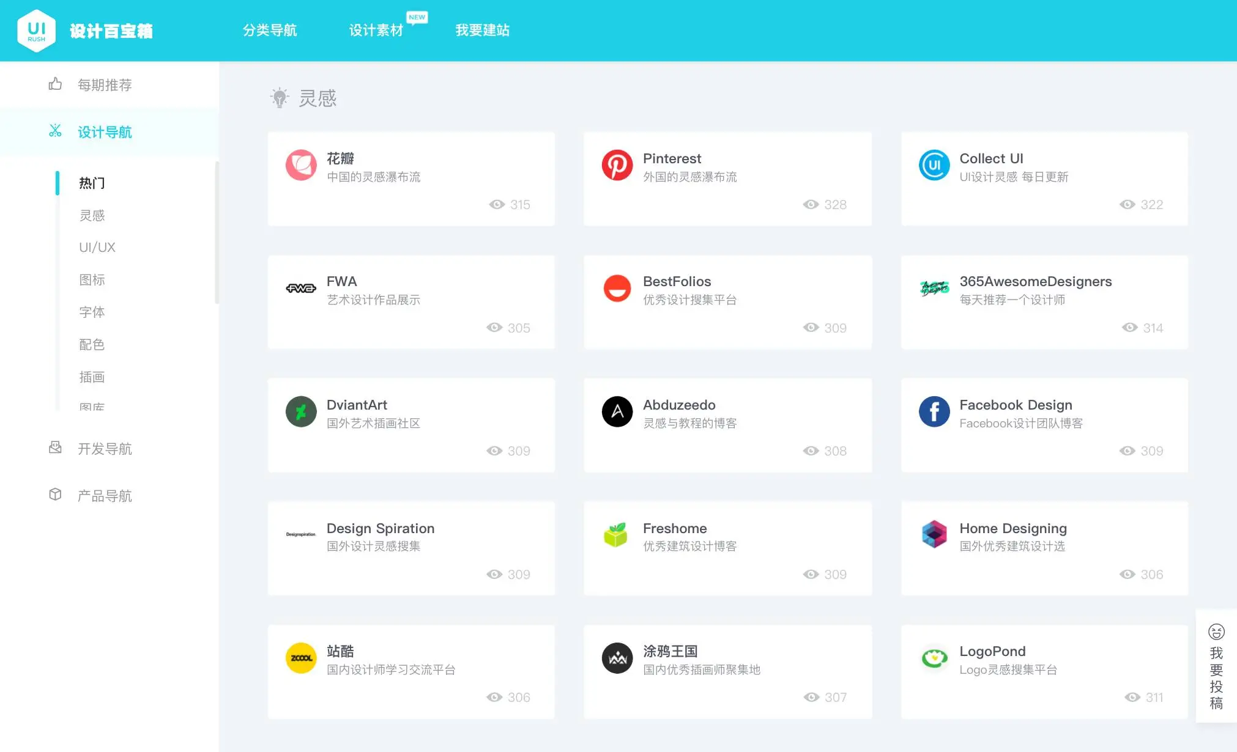The width and height of the screenshot is (1237, 752).
Task: Select UI/UX in the sidebar list
Action: pyautogui.click(x=97, y=248)
